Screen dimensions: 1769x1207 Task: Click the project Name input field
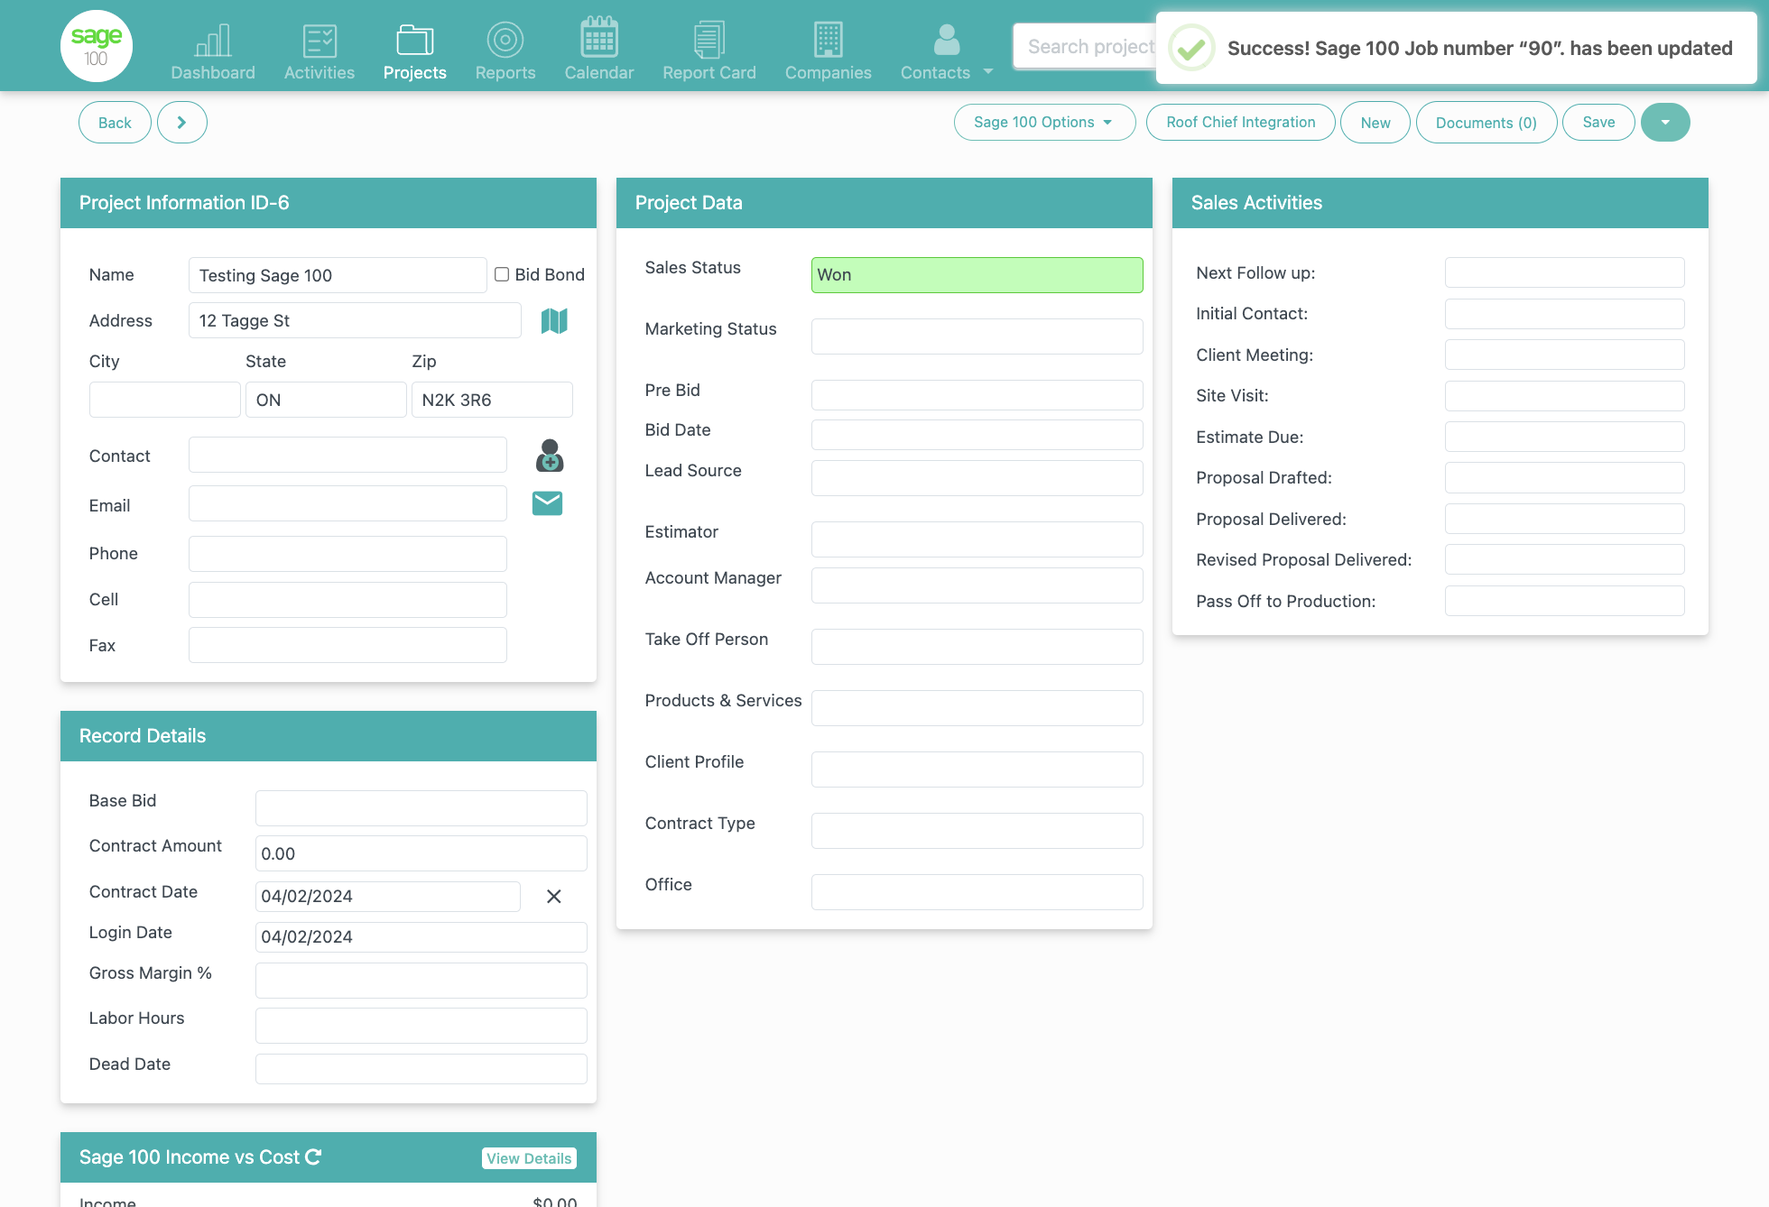(x=338, y=275)
